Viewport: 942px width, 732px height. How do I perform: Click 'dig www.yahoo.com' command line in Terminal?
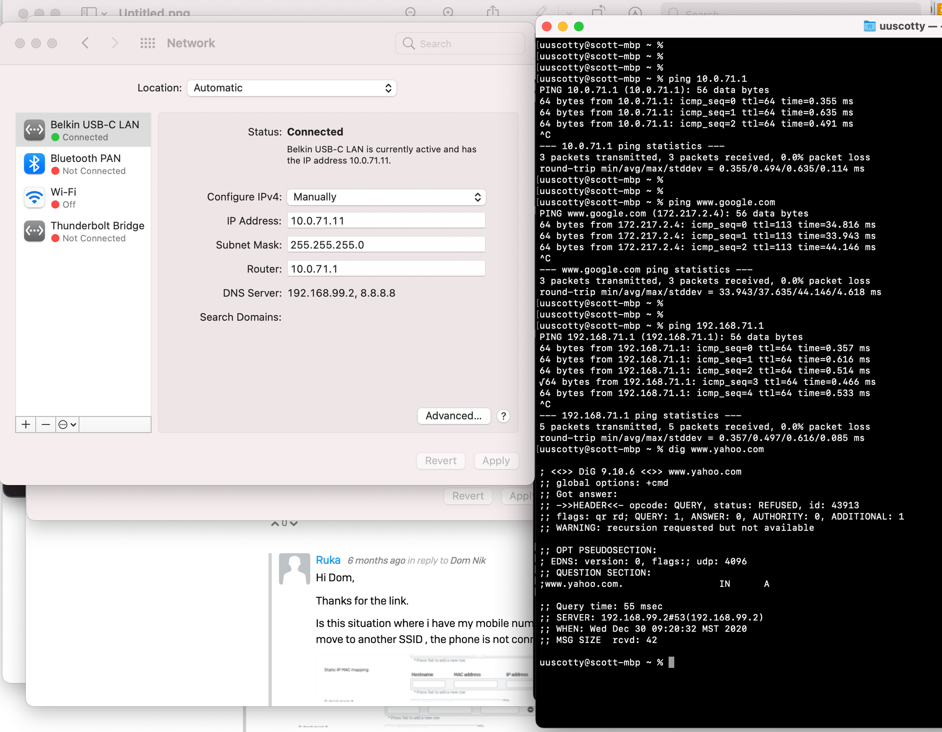coord(651,449)
